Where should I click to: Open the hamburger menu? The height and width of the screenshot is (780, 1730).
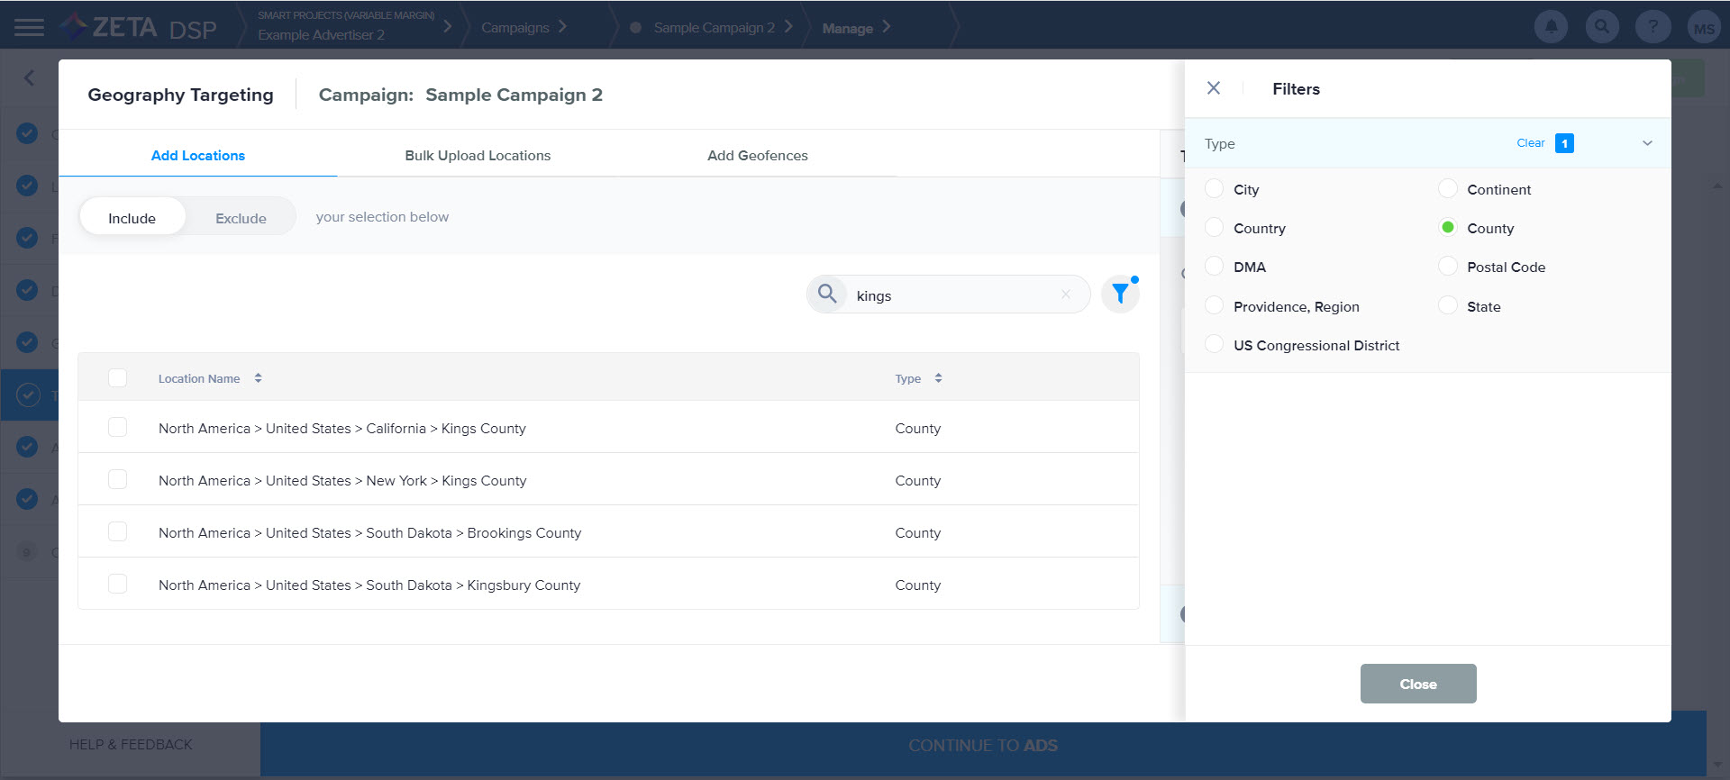pos(29,27)
